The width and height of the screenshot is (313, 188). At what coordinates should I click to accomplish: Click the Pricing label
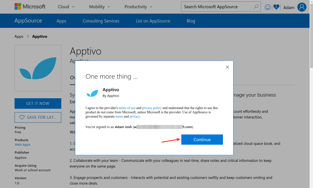(20, 128)
